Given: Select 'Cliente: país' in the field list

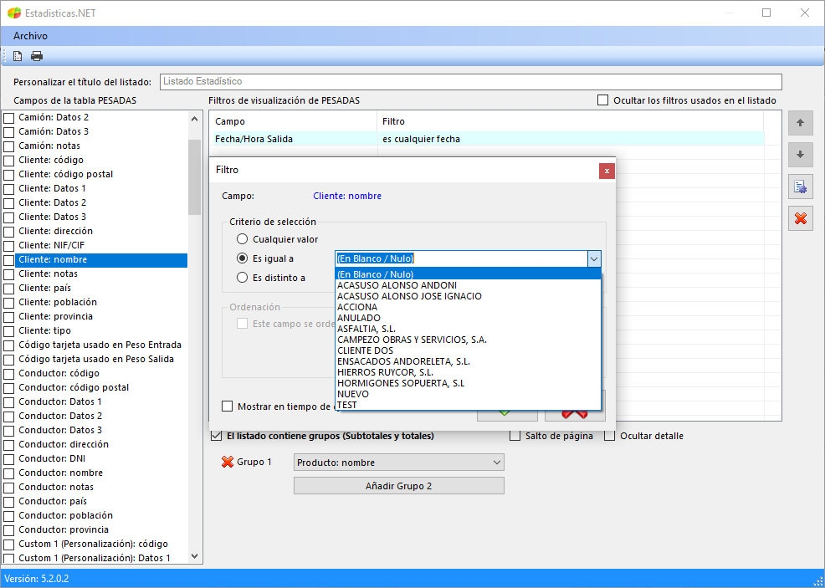Looking at the screenshot, I should coord(44,289).
